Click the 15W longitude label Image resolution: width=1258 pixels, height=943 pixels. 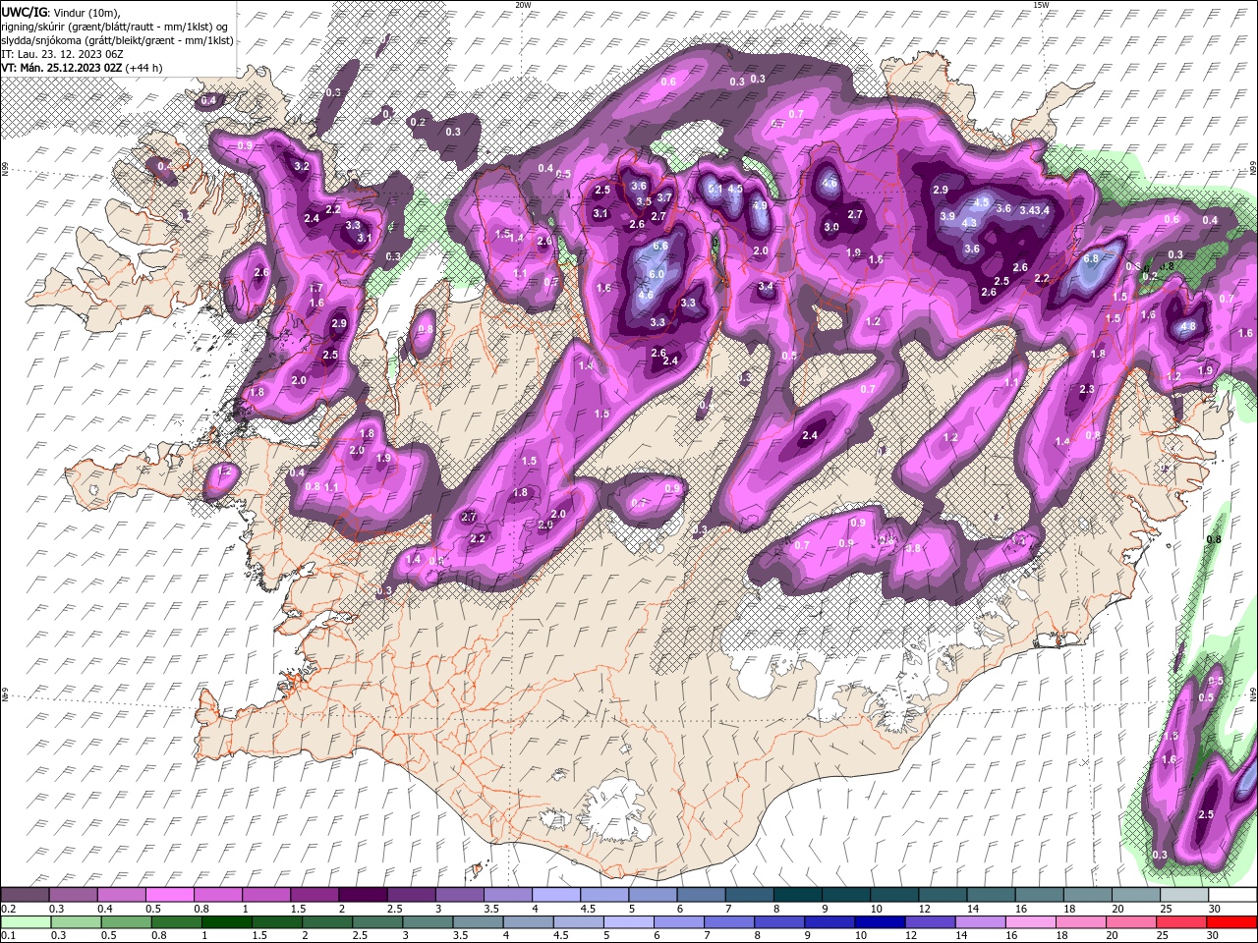point(1041,5)
